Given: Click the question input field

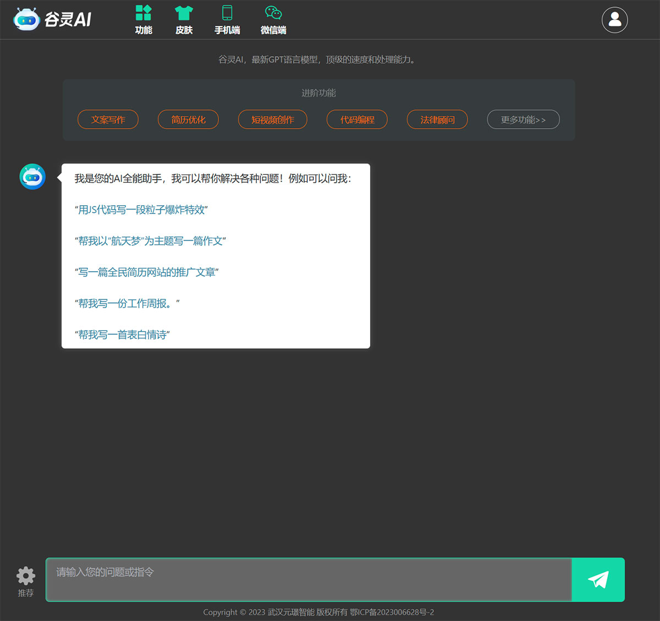Looking at the screenshot, I should [x=308, y=579].
